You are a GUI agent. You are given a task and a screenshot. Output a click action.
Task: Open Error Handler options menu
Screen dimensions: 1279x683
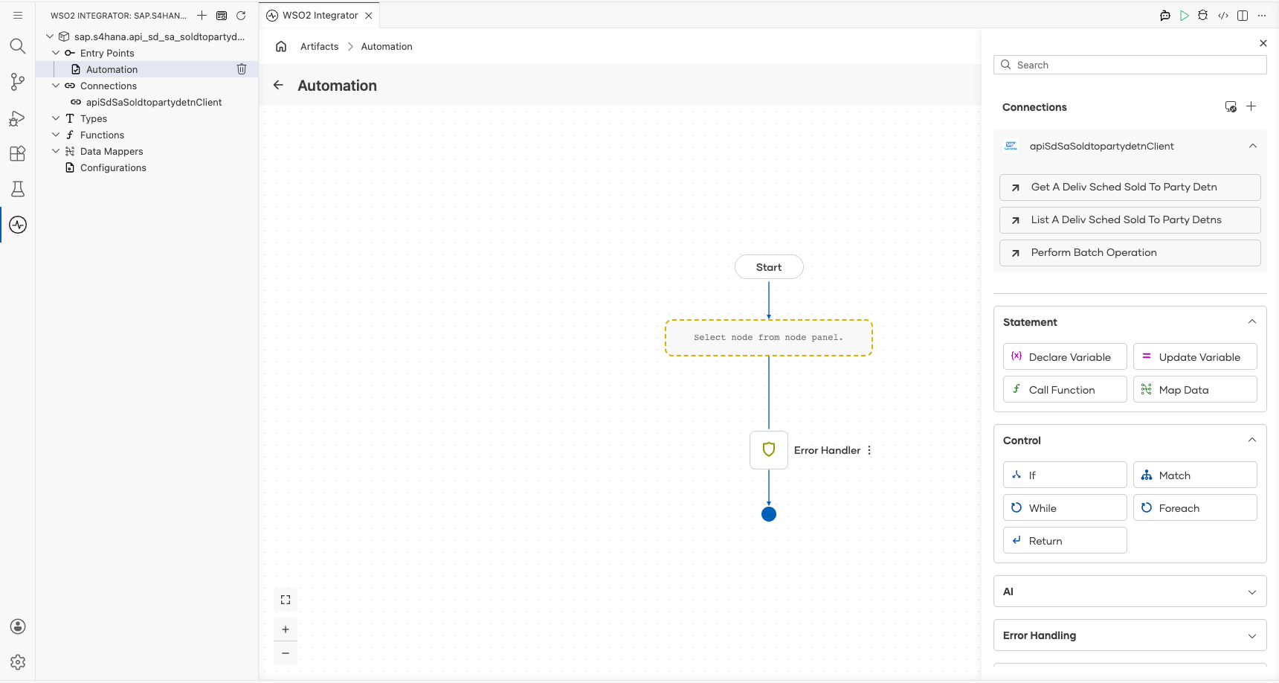[x=869, y=450]
